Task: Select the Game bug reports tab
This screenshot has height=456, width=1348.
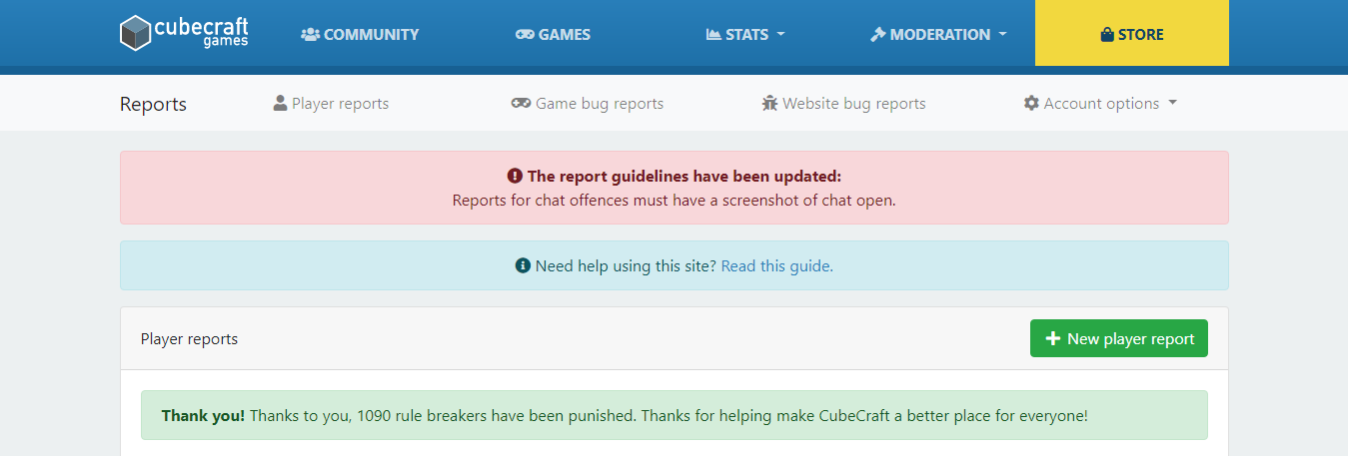Action: tap(587, 103)
